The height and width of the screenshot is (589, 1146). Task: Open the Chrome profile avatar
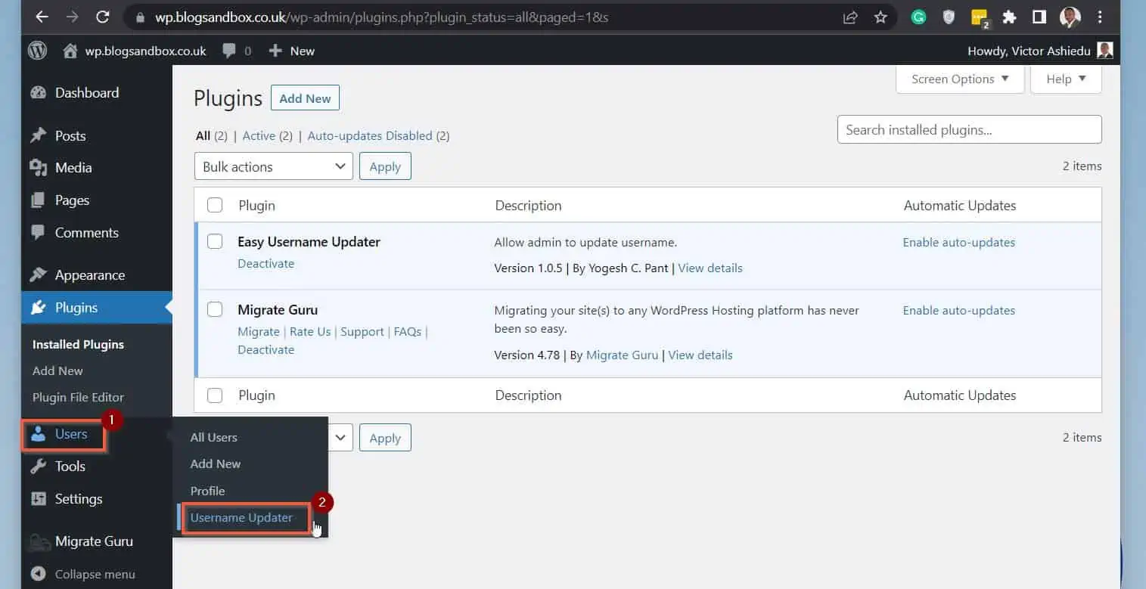coord(1070,17)
